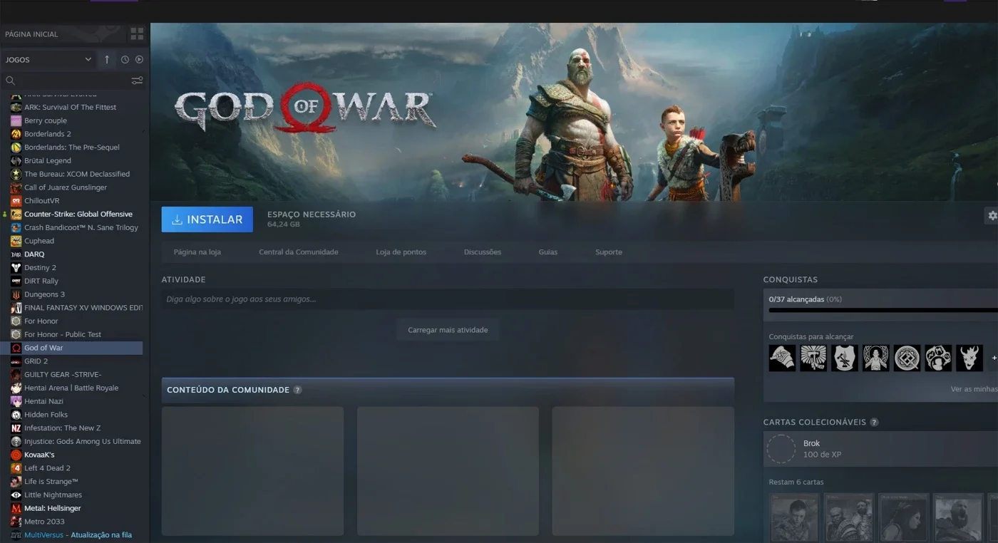Image resolution: width=998 pixels, height=543 pixels.
Task: Click the INSTALAR button
Action: coord(207,219)
